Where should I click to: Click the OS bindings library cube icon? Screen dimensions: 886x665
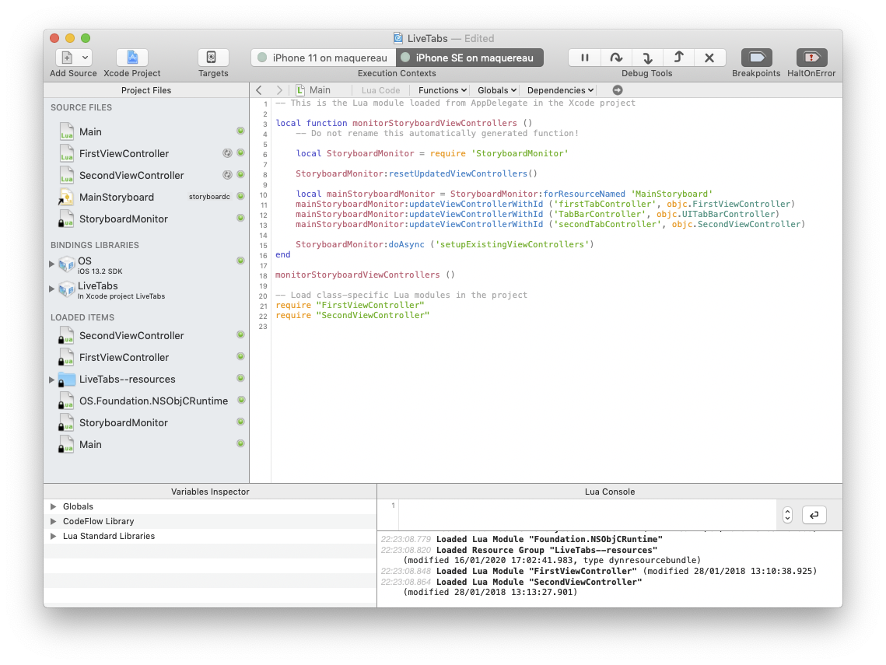[x=67, y=264]
